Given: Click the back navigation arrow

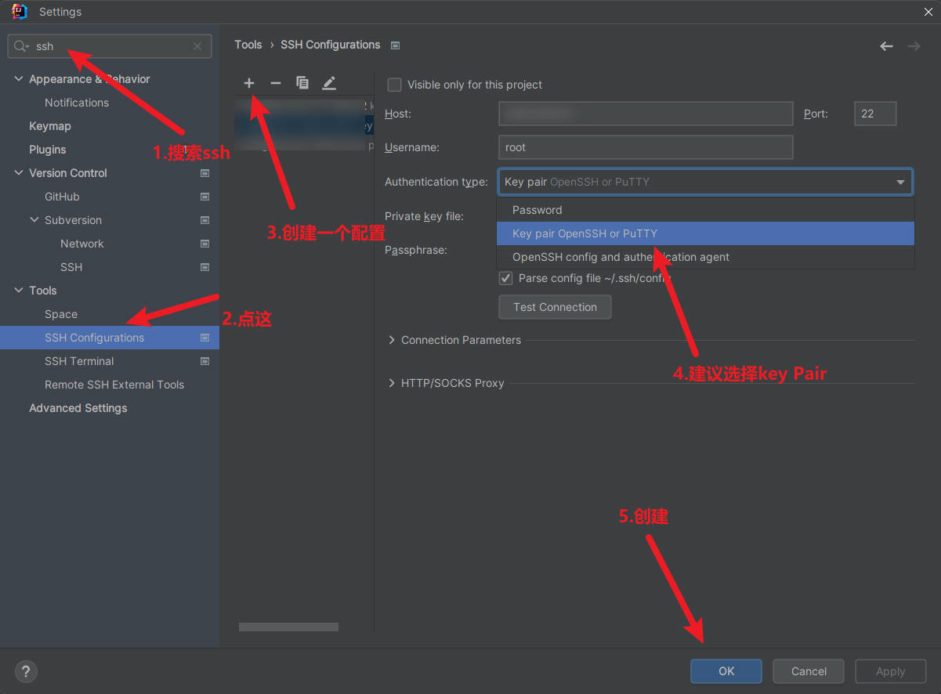Looking at the screenshot, I should click(x=886, y=46).
